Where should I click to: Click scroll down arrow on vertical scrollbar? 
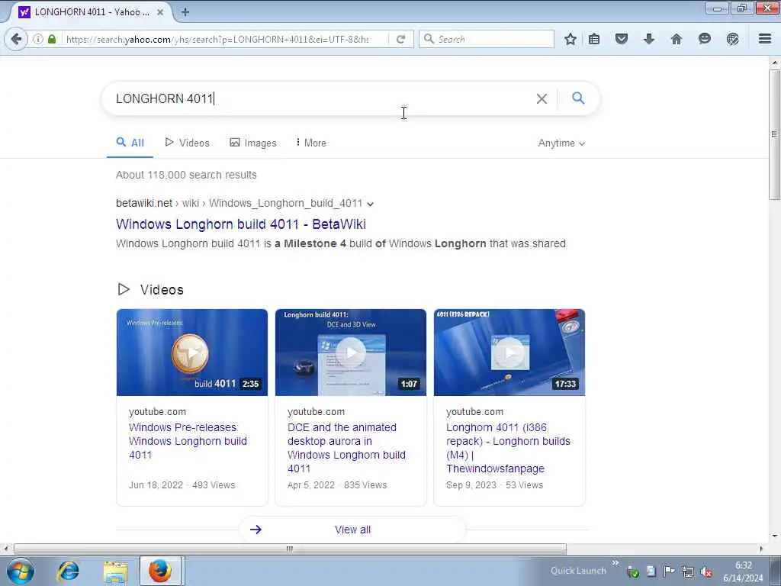775,536
